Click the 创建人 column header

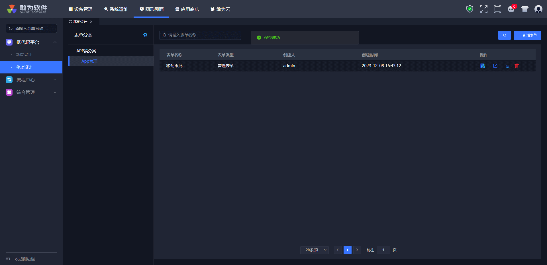point(289,55)
